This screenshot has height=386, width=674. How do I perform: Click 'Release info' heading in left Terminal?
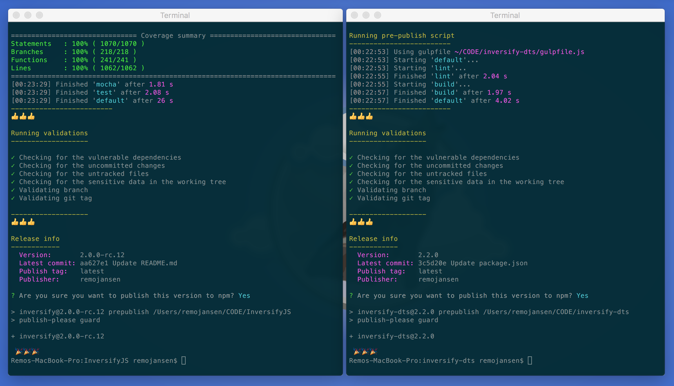(x=35, y=239)
